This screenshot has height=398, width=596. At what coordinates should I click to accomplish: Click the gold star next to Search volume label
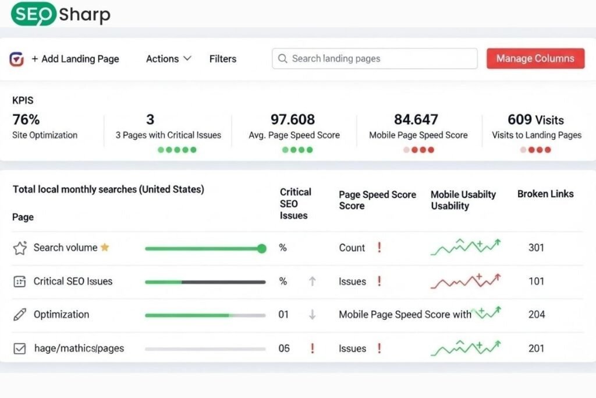[x=105, y=247]
